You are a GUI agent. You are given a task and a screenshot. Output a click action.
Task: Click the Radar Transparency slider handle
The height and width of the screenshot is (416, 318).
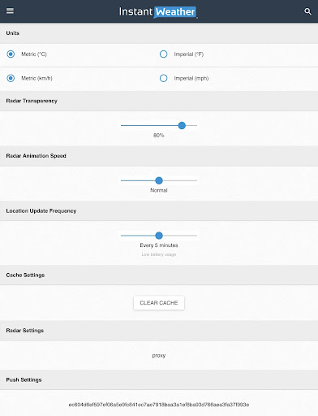click(182, 126)
